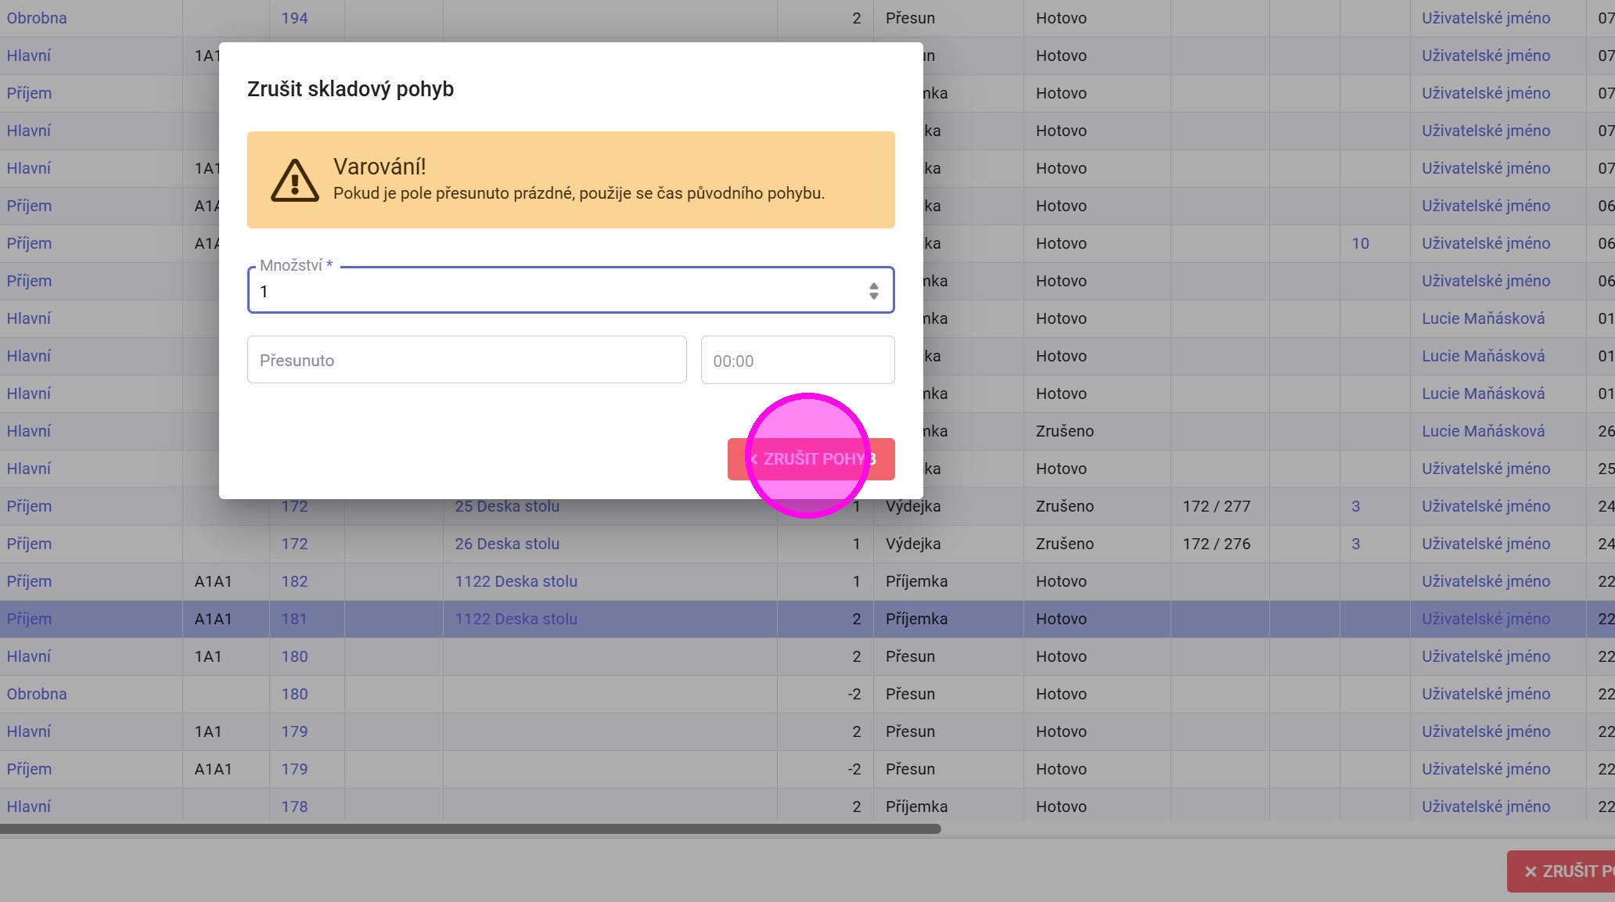Viewport: 1615px width, 902px height.
Task: Click movement number 178 link
Action: [x=294, y=807]
